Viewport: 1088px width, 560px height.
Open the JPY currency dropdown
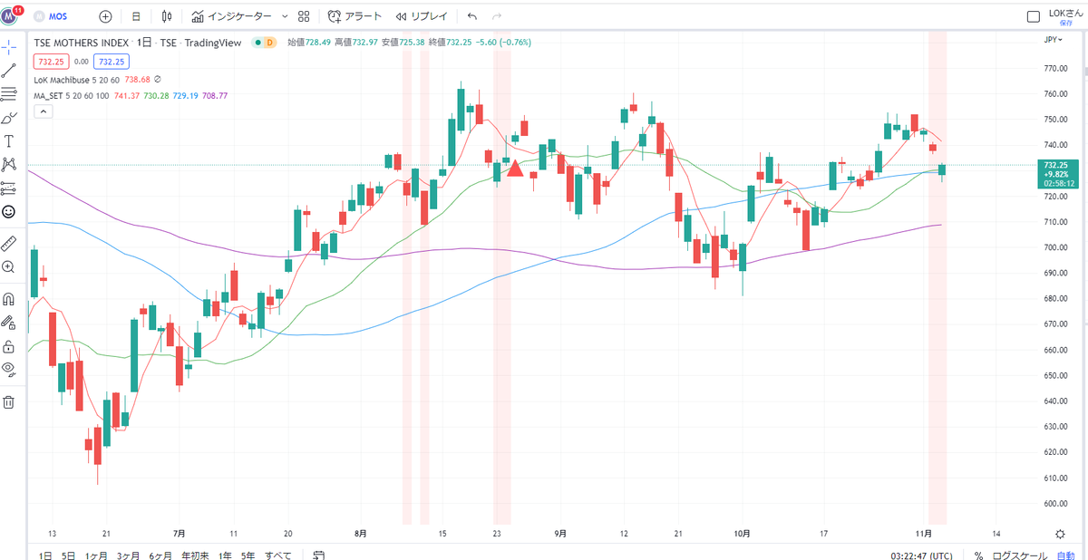(1053, 40)
